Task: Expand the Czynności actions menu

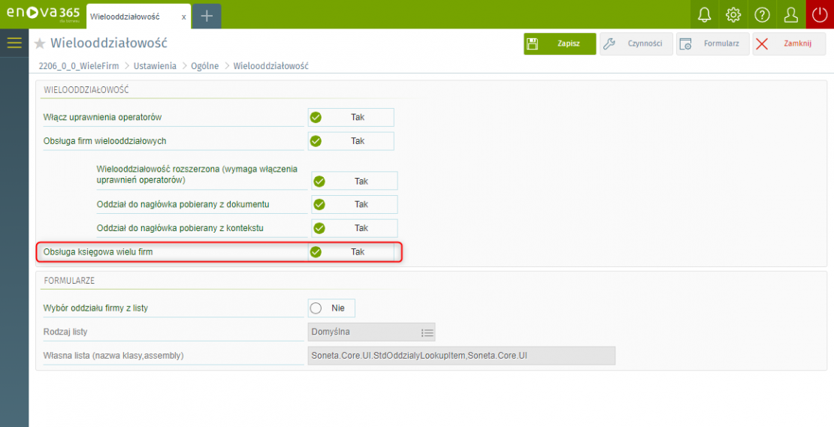Action: 636,44
